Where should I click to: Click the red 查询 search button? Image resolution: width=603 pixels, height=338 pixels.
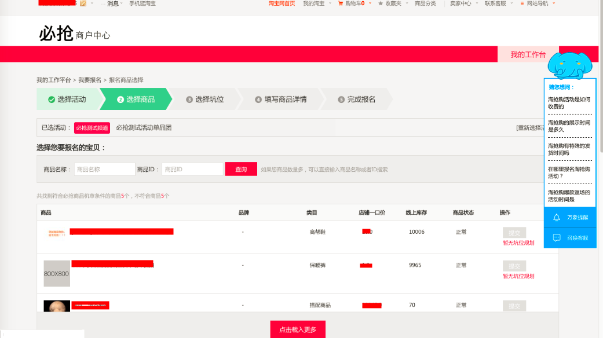(x=241, y=170)
